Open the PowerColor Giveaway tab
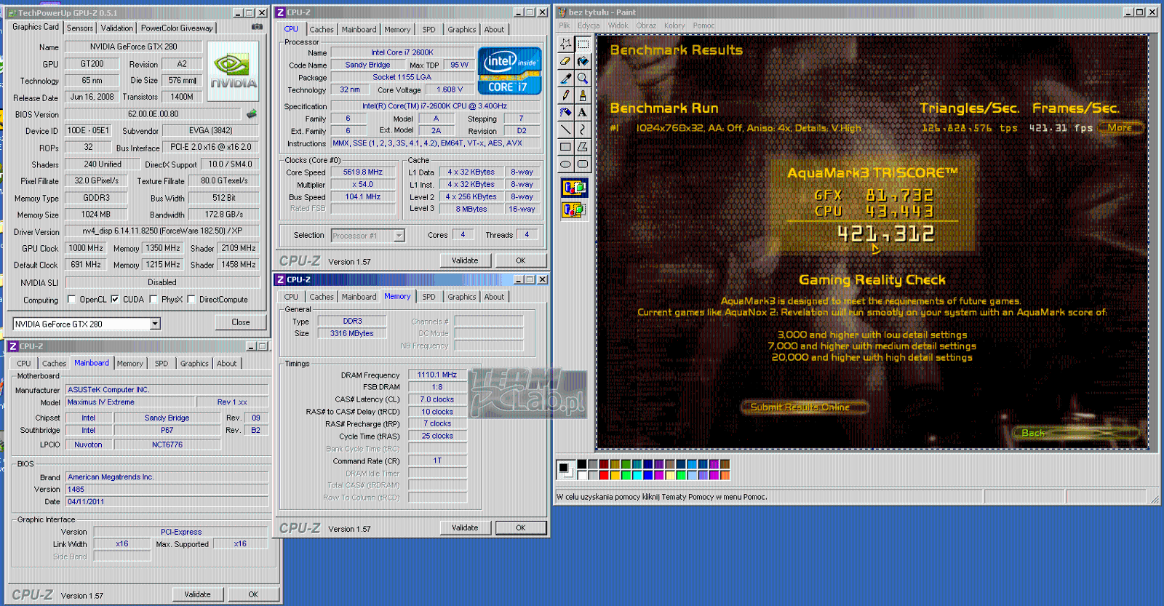Screen dimensions: 1164x606 [177, 28]
